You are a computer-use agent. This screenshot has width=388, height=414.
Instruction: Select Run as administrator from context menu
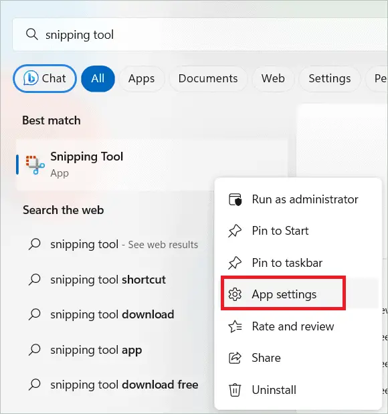click(x=298, y=199)
